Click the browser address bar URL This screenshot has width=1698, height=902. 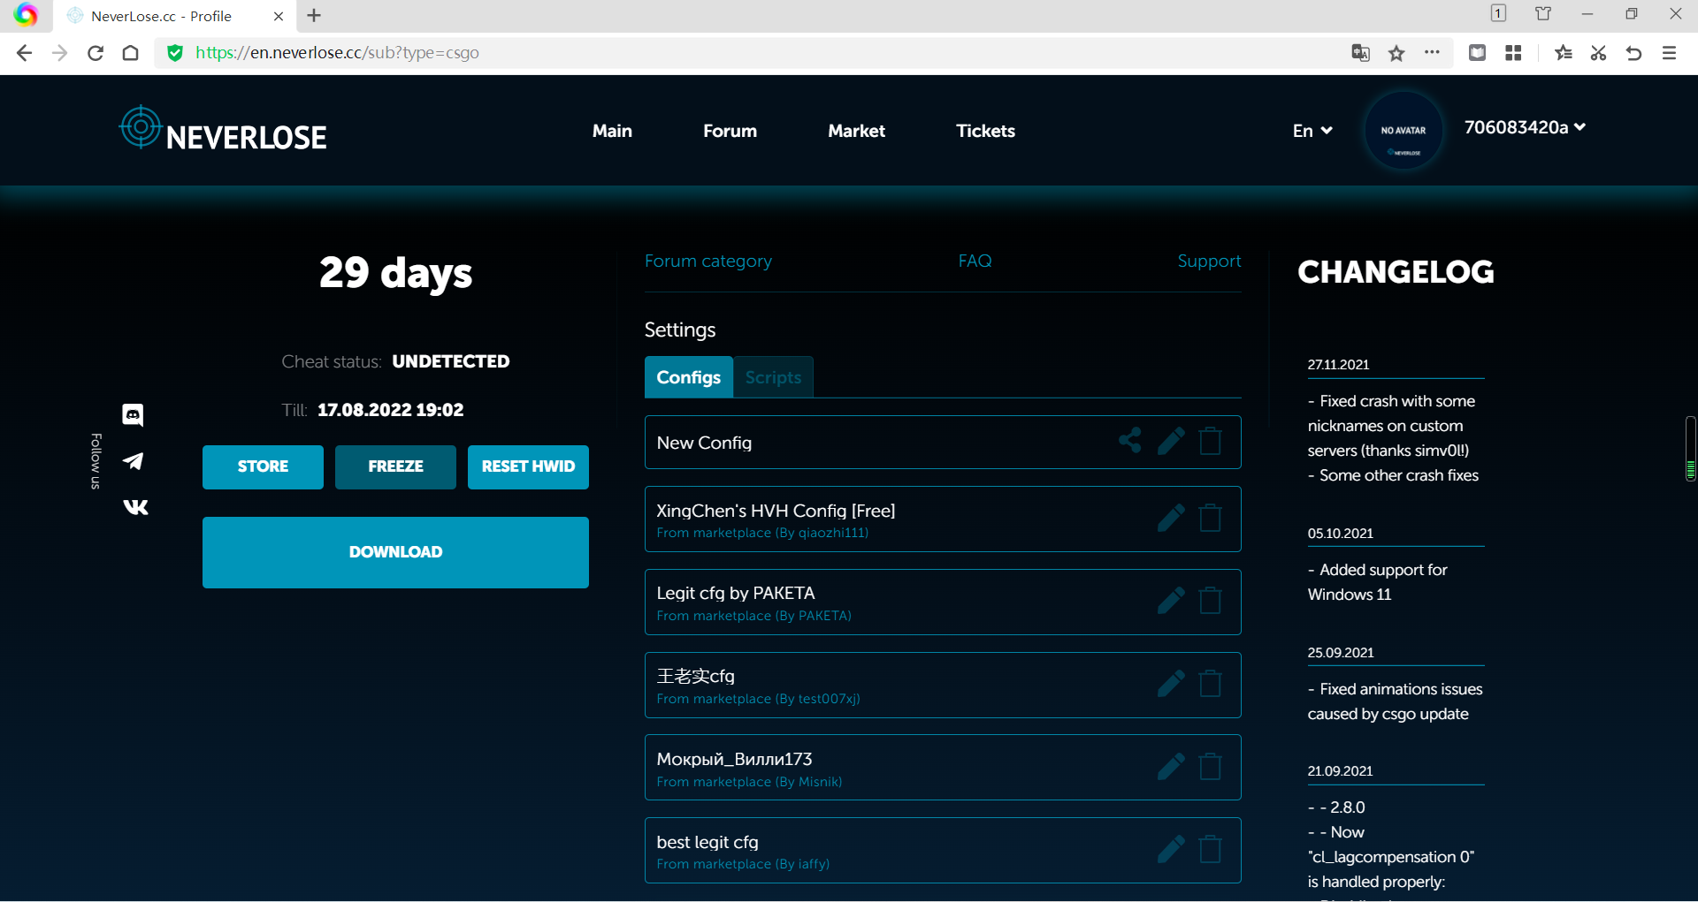click(x=337, y=53)
